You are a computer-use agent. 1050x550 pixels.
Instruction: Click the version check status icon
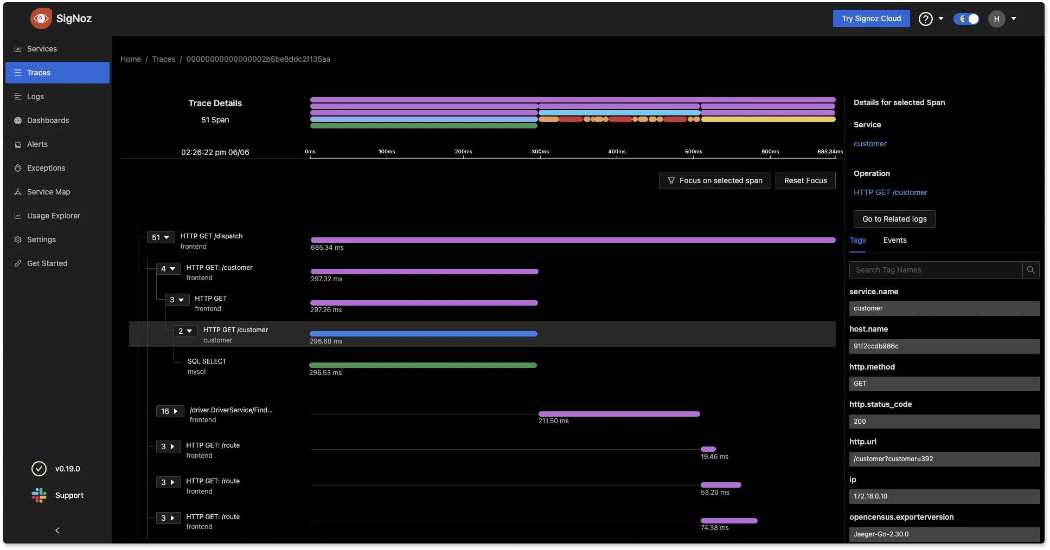[39, 469]
